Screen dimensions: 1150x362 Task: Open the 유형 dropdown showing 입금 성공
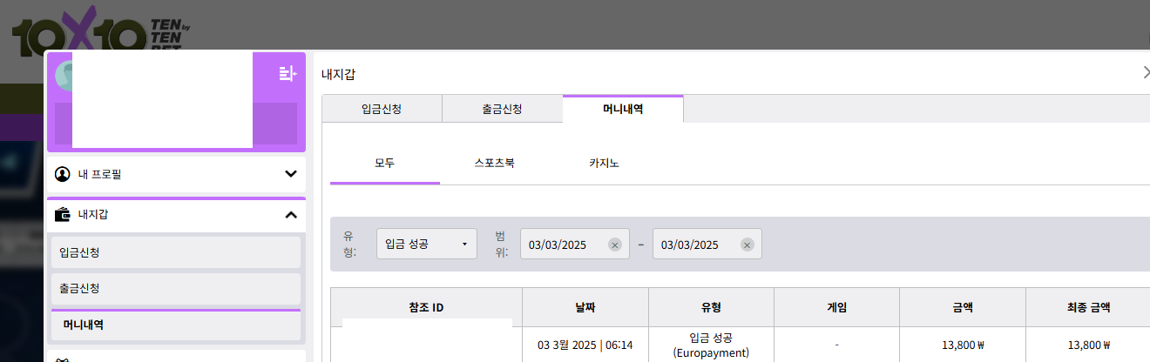(x=426, y=245)
